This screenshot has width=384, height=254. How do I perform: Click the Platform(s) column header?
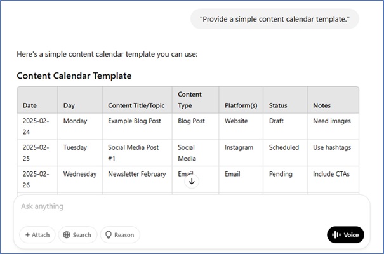[240, 105]
